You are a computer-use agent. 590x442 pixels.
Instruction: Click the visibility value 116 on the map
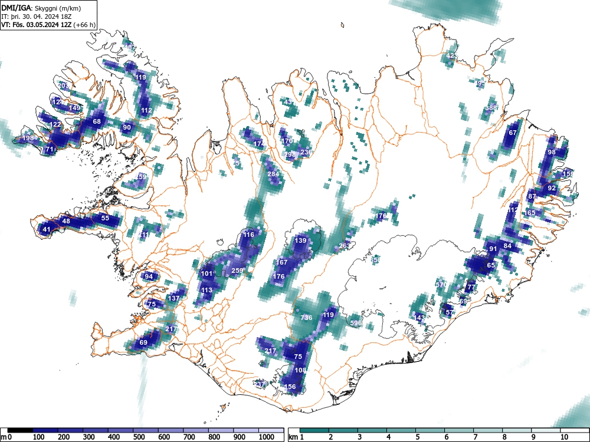(x=248, y=235)
